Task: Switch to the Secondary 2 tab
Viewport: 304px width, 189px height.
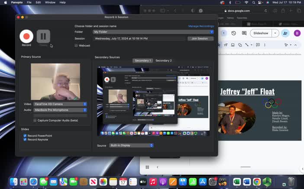Action: click(163, 61)
